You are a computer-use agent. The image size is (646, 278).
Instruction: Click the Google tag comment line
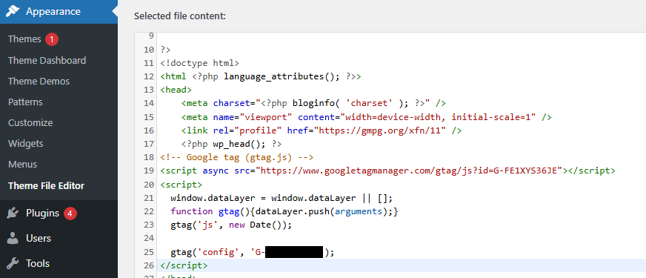(x=237, y=157)
